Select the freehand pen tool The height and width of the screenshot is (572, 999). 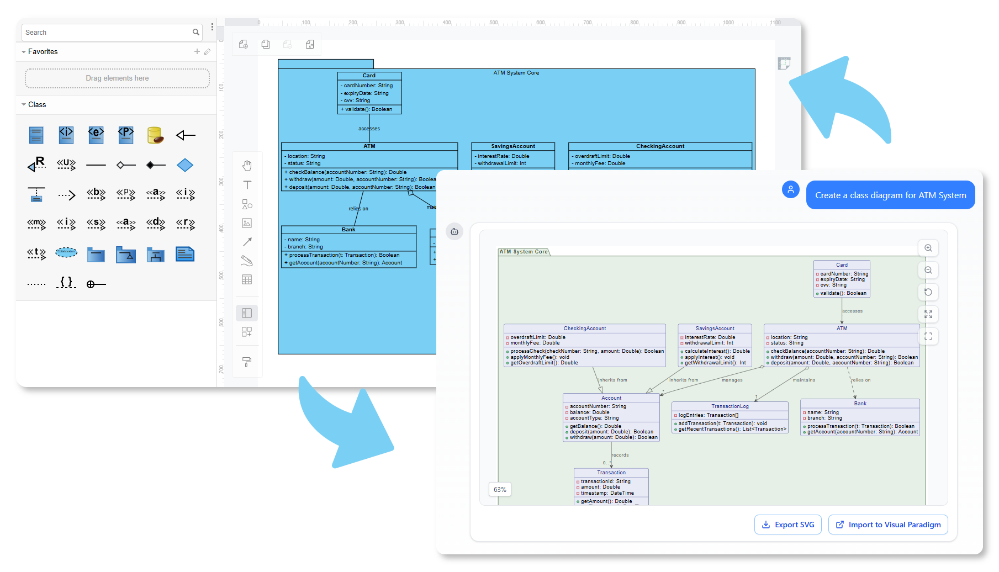(247, 261)
